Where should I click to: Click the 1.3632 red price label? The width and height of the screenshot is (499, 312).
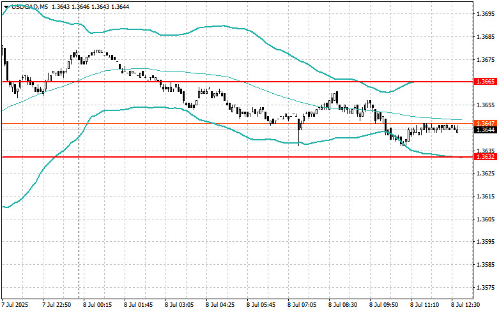(486, 157)
